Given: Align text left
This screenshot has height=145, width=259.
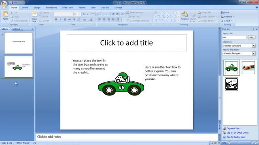Looking at the screenshot, I should point(100,19).
